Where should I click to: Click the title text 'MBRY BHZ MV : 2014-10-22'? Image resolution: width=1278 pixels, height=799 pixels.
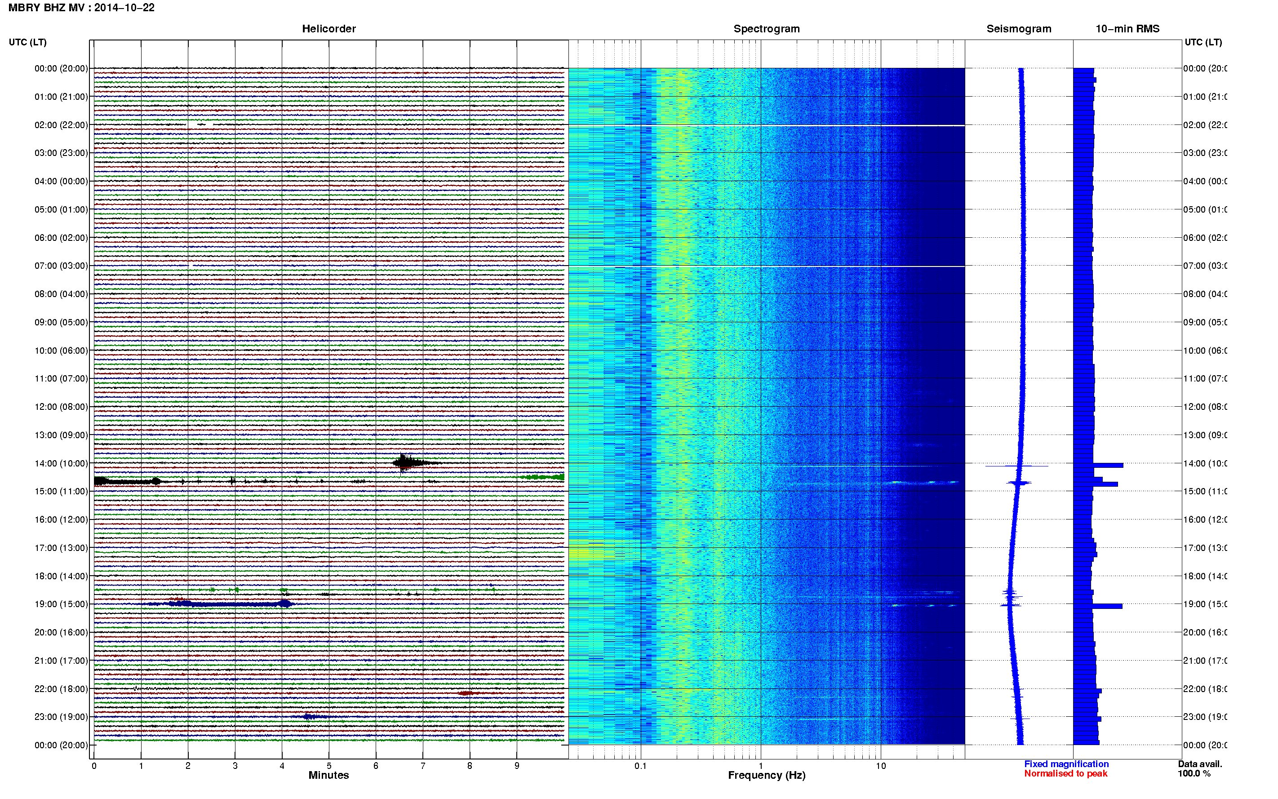[81, 8]
